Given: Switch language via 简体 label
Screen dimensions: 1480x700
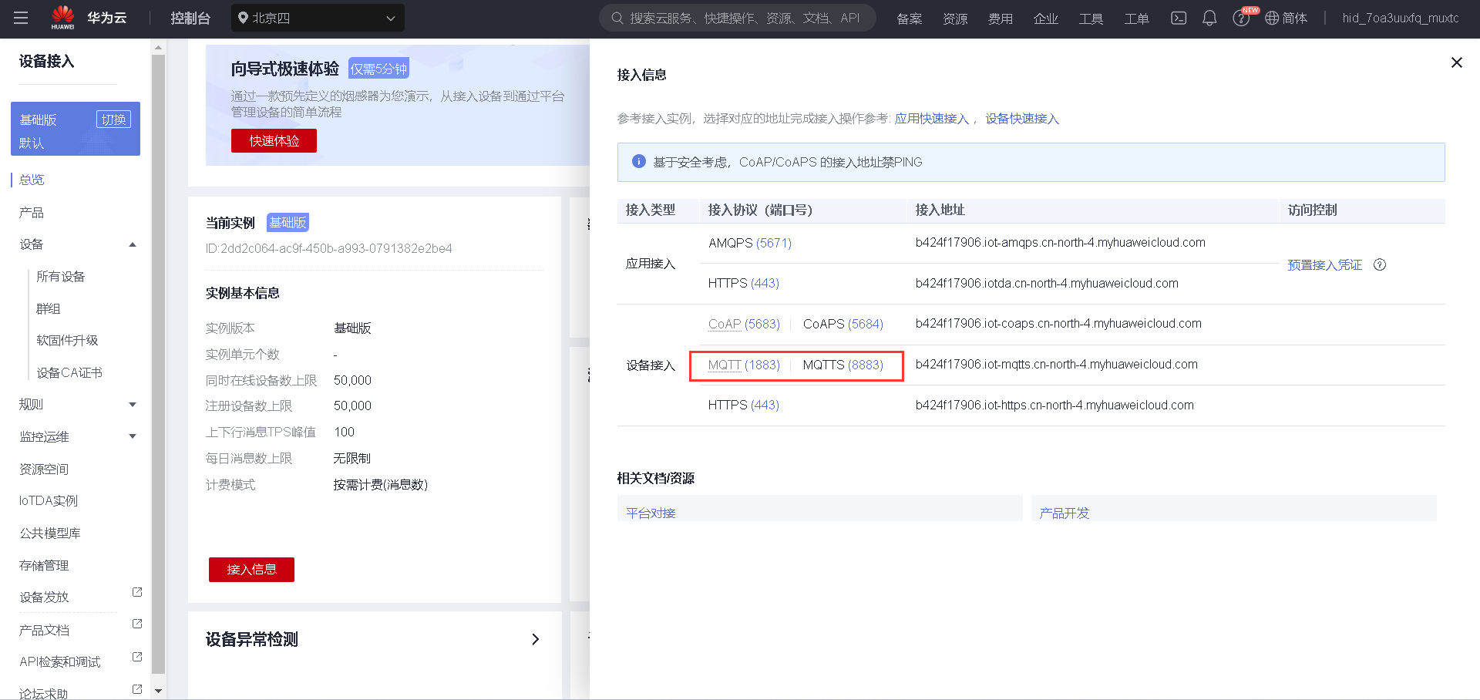Looking at the screenshot, I should [1294, 19].
